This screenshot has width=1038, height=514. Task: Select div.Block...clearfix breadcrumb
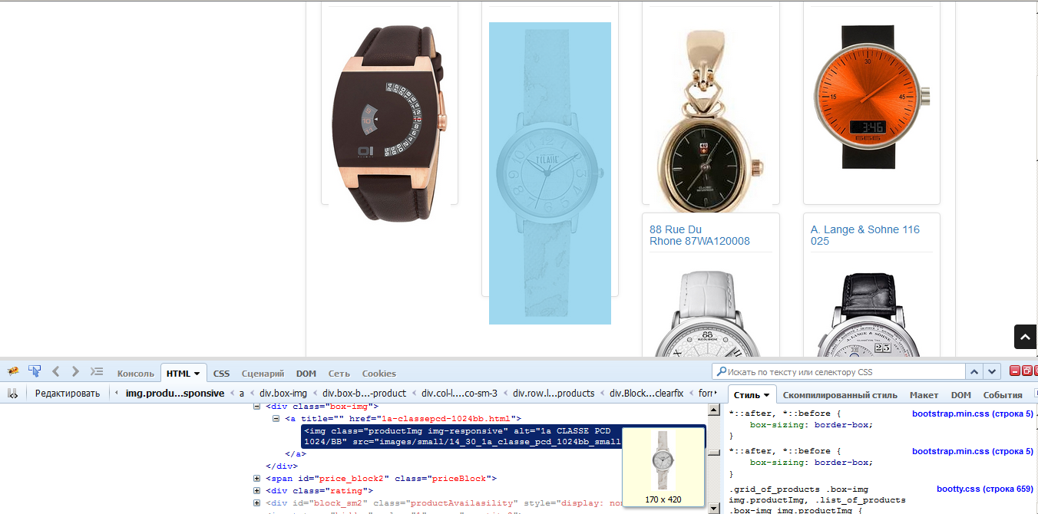click(x=646, y=394)
